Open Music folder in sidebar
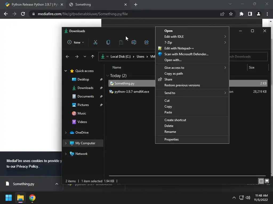The image size is (273, 204). (x=82, y=113)
